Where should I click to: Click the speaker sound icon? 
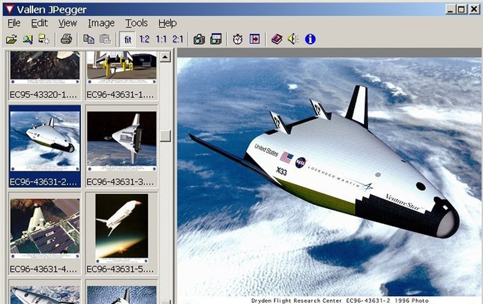pyautogui.click(x=293, y=39)
